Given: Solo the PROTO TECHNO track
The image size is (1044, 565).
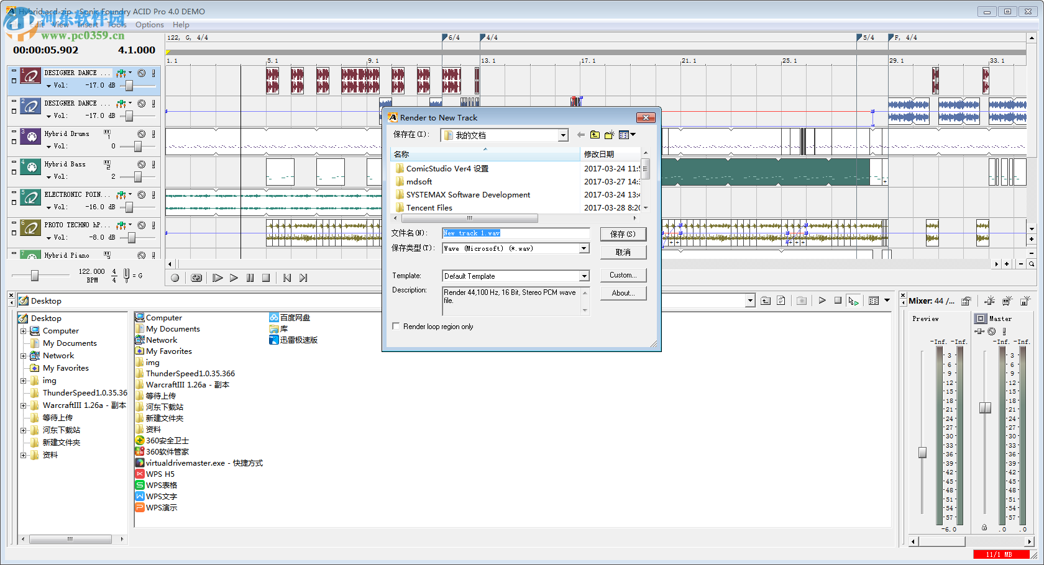Looking at the screenshot, I should click(153, 225).
